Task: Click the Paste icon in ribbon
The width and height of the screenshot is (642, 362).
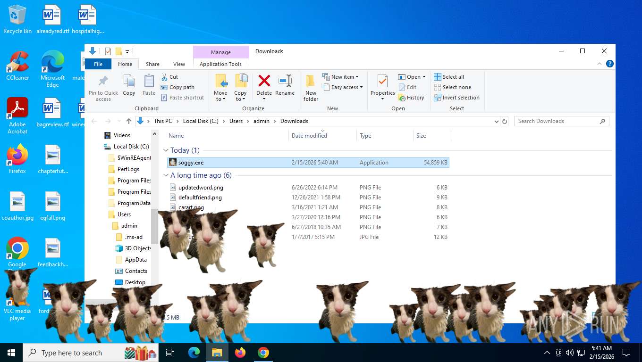Action: coord(149,81)
